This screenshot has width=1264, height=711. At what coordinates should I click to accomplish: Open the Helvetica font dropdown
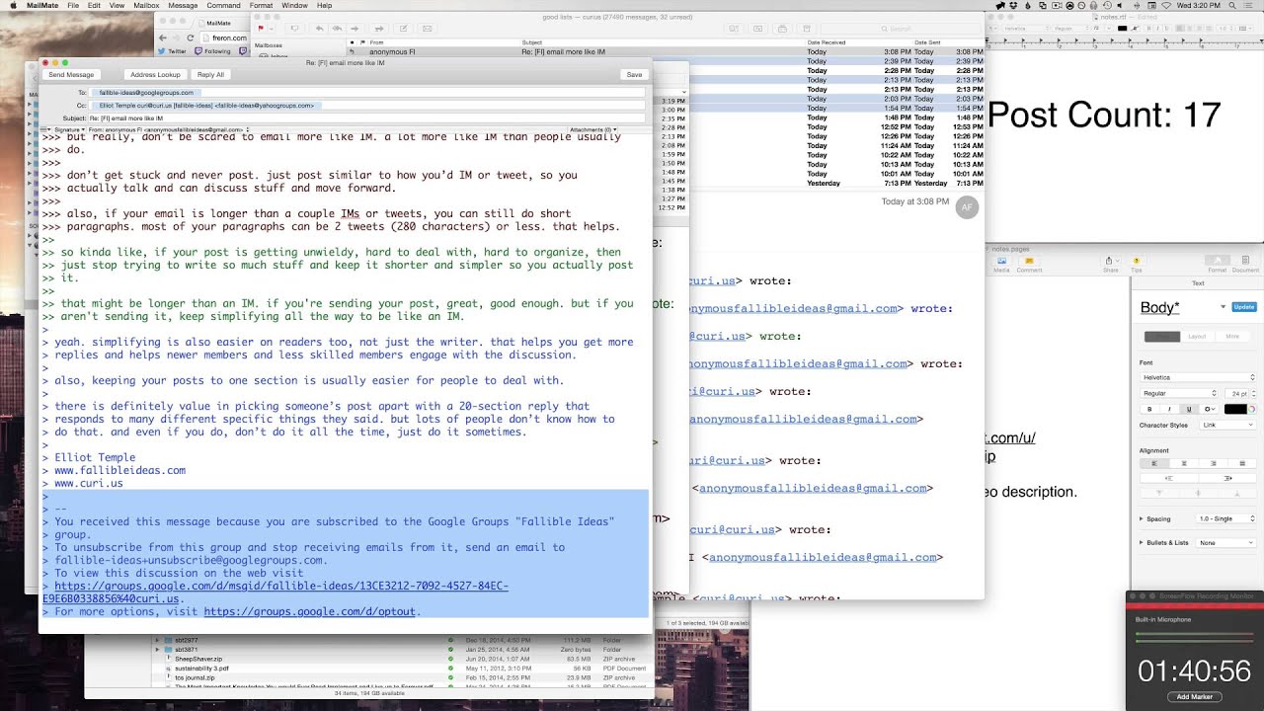(1198, 377)
